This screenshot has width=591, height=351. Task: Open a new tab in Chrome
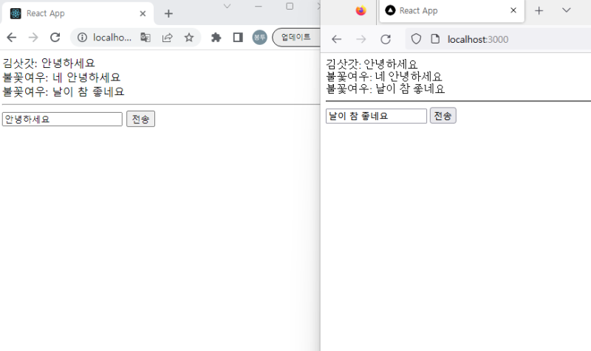(x=168, y=14)
